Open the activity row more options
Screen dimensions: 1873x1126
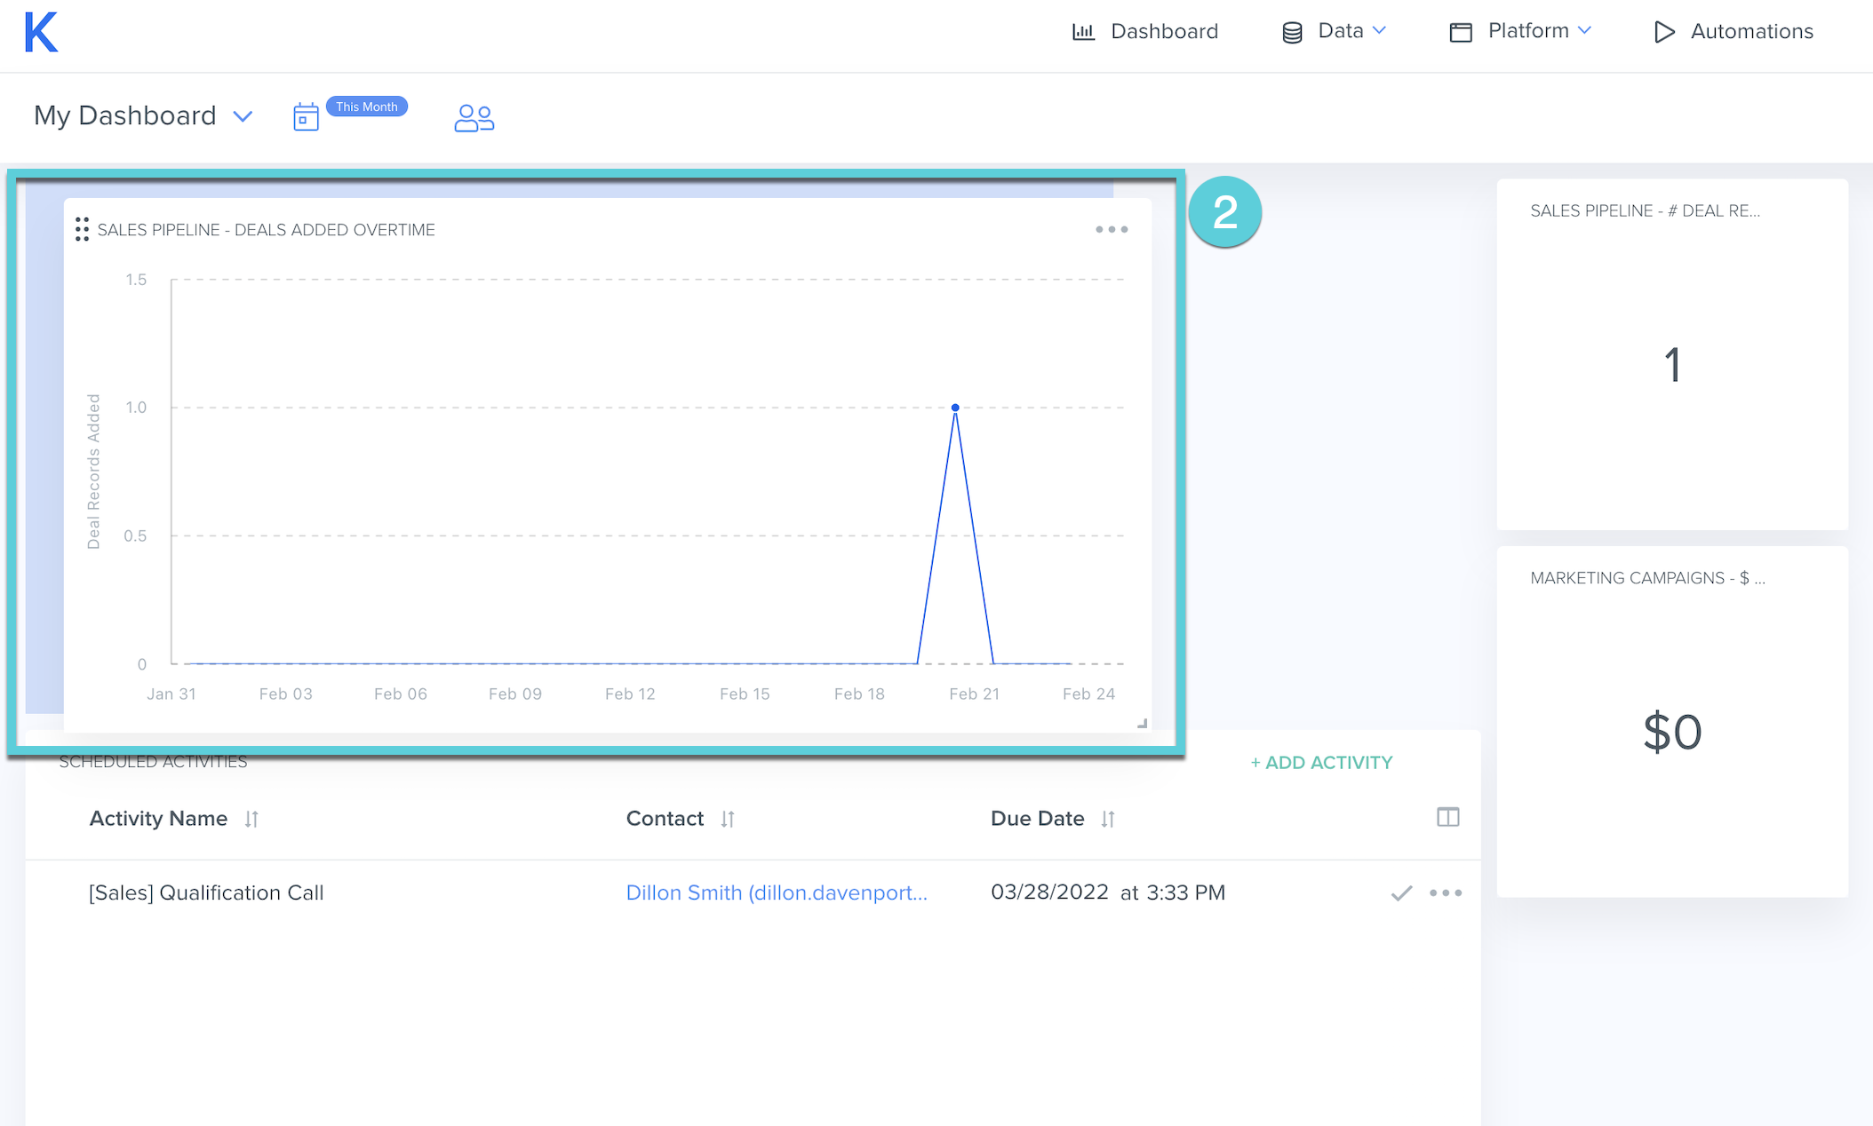(1446, 893)
